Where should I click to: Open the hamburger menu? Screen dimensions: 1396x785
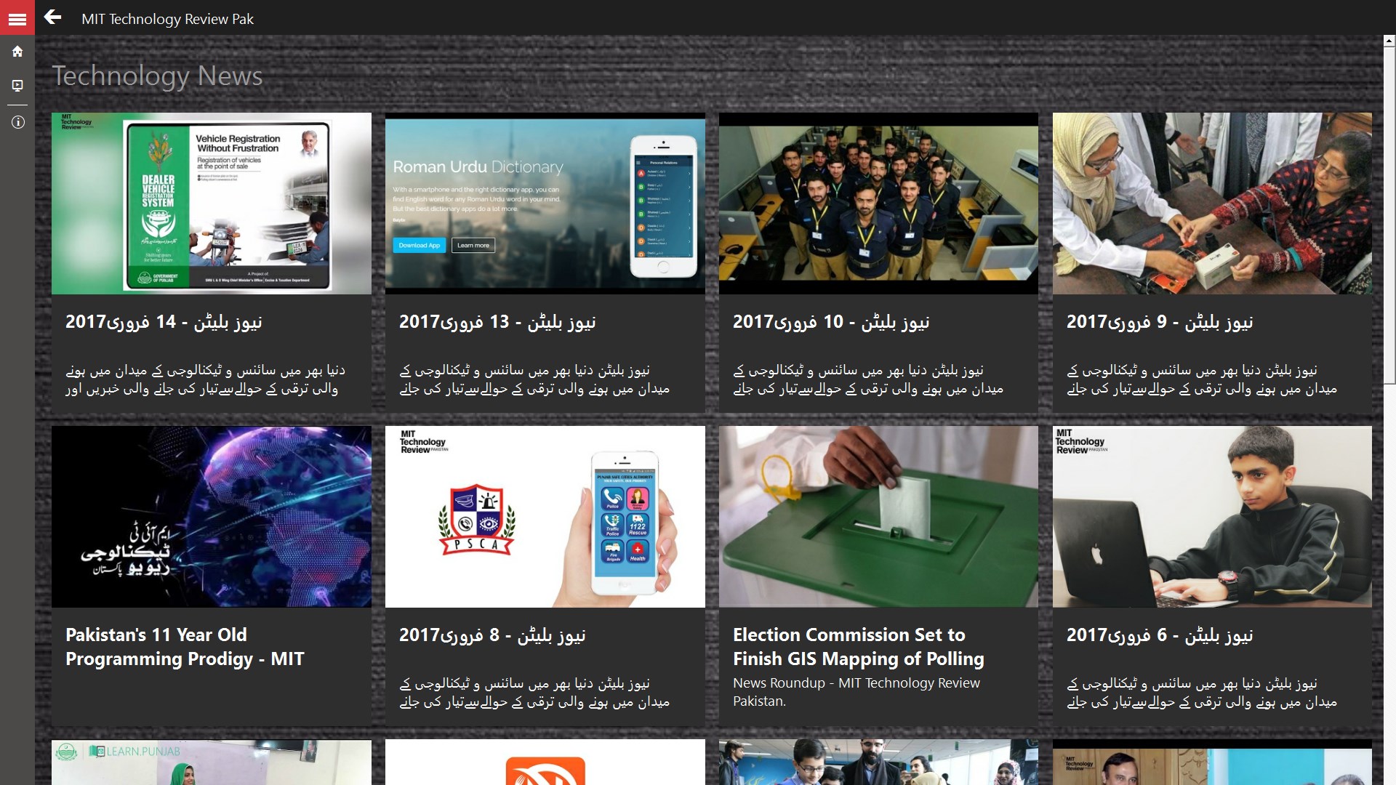17,19
